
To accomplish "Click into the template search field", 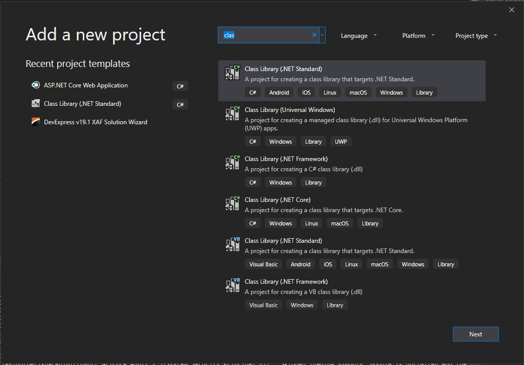I will click(267, 35).
